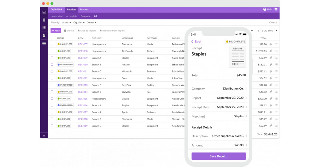The width and height of the screenshot is (320, 167).
Task: Click the Delete button
Action: pyautogui.click(x=69, y=31)
